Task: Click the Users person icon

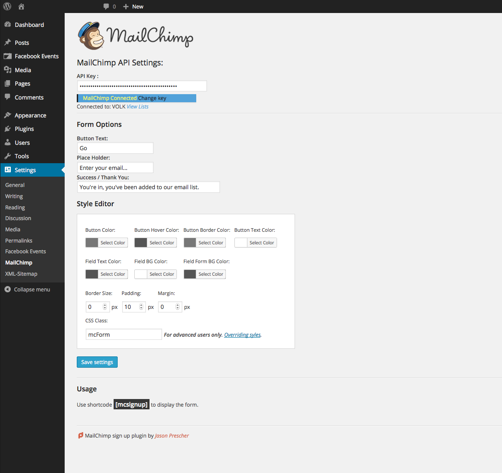Action: pyautogui.click(x=8, y=143)
